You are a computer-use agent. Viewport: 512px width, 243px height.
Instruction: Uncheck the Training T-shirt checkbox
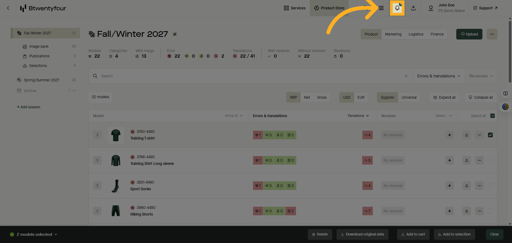pyautogui.click(x=490, y=135)
